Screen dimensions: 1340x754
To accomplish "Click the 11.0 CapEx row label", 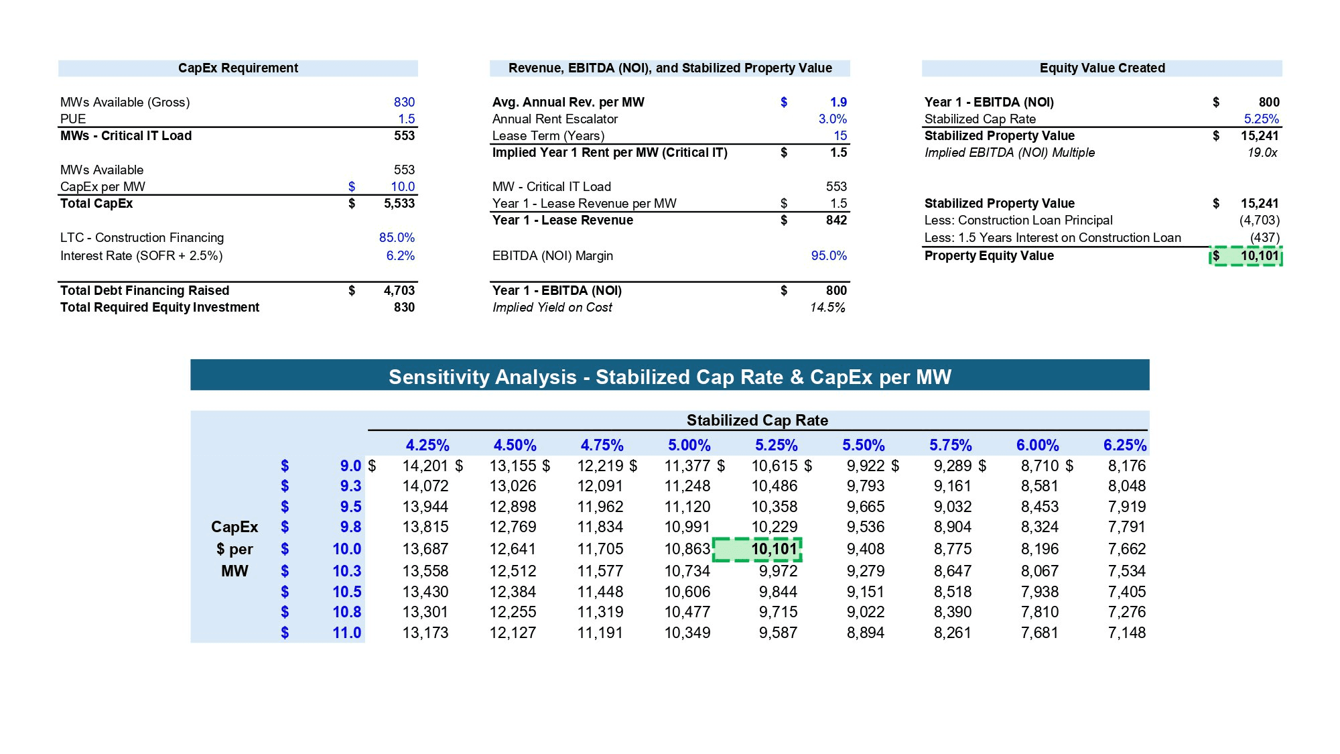I will pyautogui.click(x=346, y=632).
